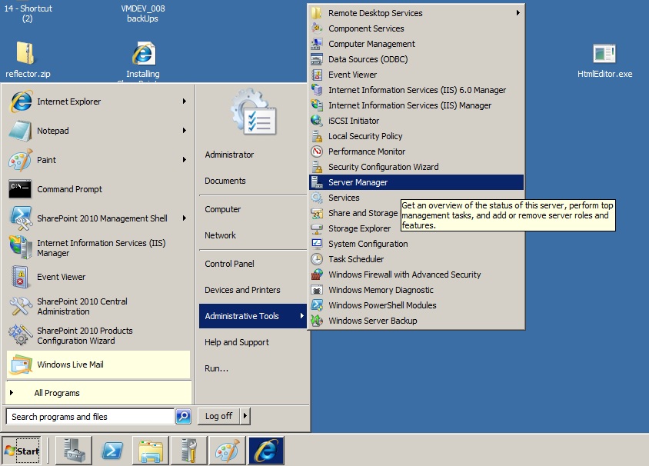Launch SharePoint 2010 Central Administration
The image size is (649, 466).
tap(98, 306)
